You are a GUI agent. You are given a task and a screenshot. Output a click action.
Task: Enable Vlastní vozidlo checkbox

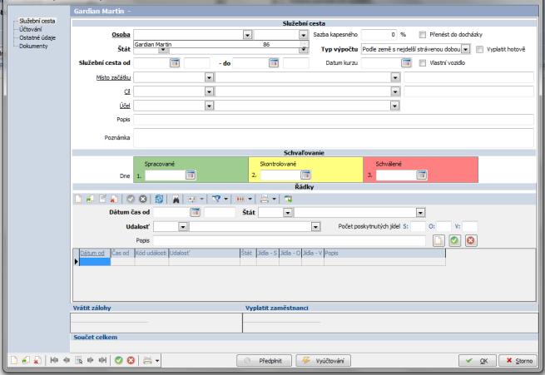click(423, 63)
